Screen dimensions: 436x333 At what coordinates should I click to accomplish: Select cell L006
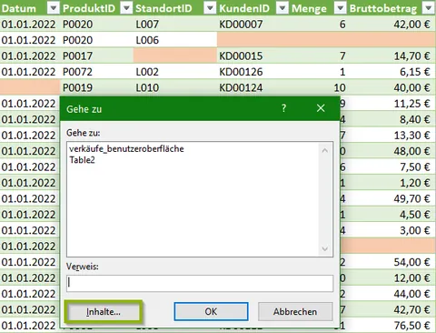point(175,40)
